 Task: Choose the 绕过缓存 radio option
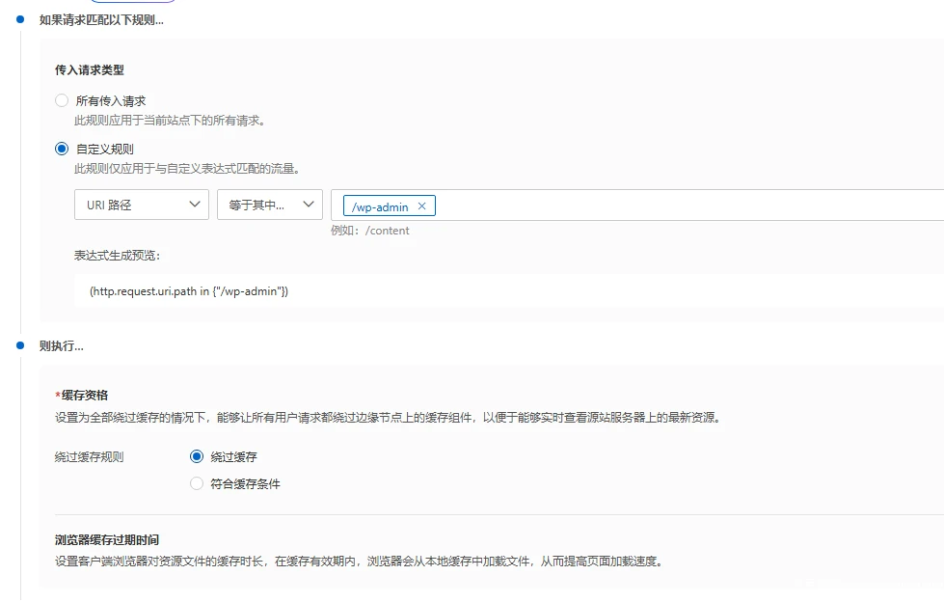(x=197, y=457)
